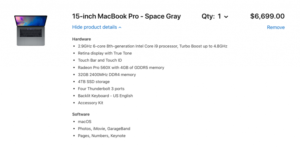Click the Remove link
The height and width of the screenshot is (147, 300).
coord(276,27)
